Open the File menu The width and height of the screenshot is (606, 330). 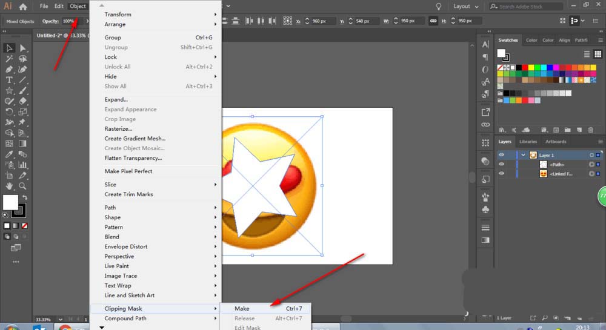pyautogui.click(x=44, y=6)
